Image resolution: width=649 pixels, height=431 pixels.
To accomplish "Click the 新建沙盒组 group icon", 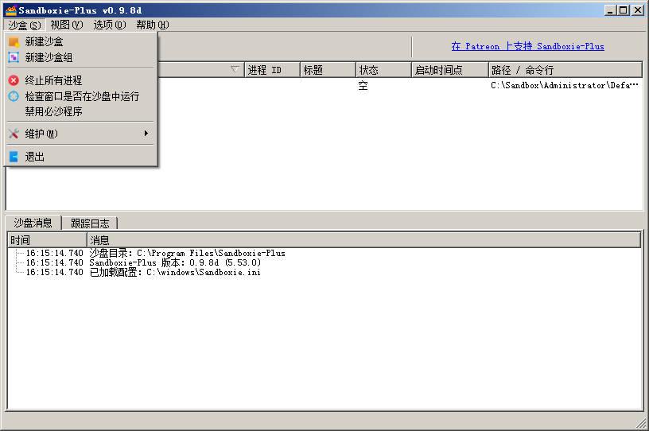I will [x=14, y=58].
